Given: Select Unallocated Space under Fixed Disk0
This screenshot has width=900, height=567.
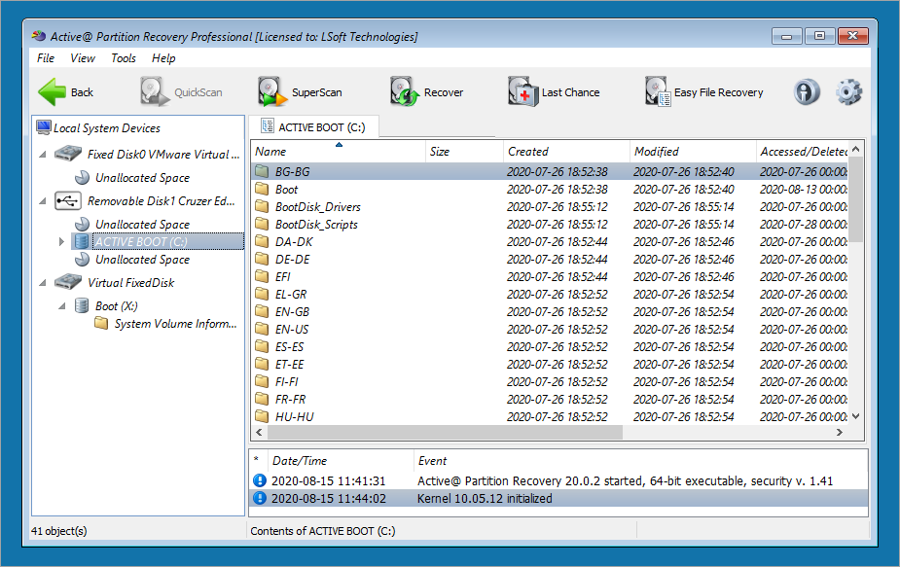Looking at the screenshot, I should coord(142,178).
